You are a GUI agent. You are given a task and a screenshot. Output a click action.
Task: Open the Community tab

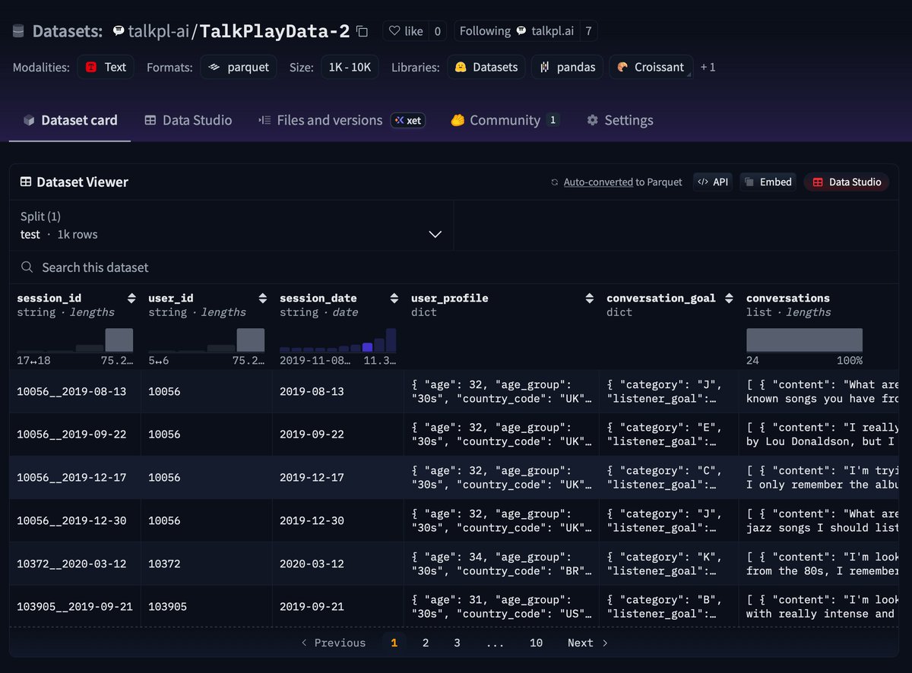click(505, 121)
